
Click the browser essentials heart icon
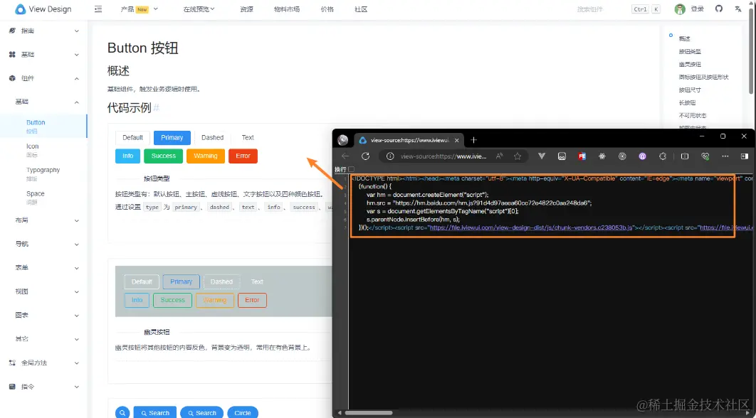(705, 156)
